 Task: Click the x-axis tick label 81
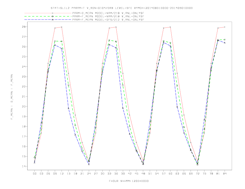pyautogui.click(x=218, y=174)
